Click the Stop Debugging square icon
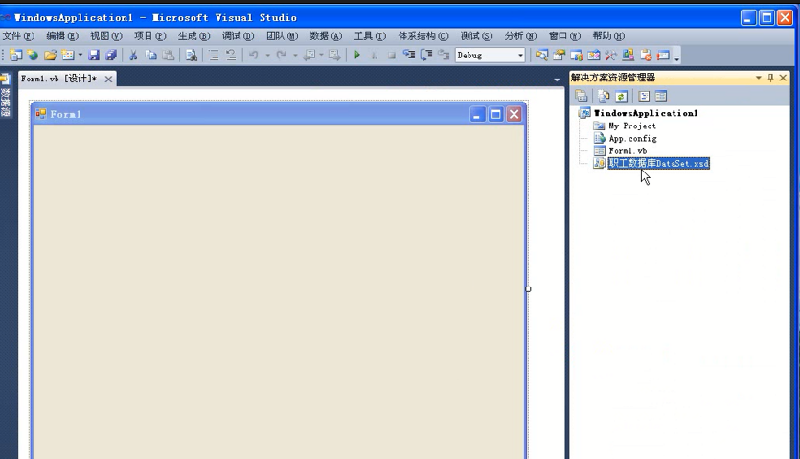 pyautogui.click(x=391, y=56)
